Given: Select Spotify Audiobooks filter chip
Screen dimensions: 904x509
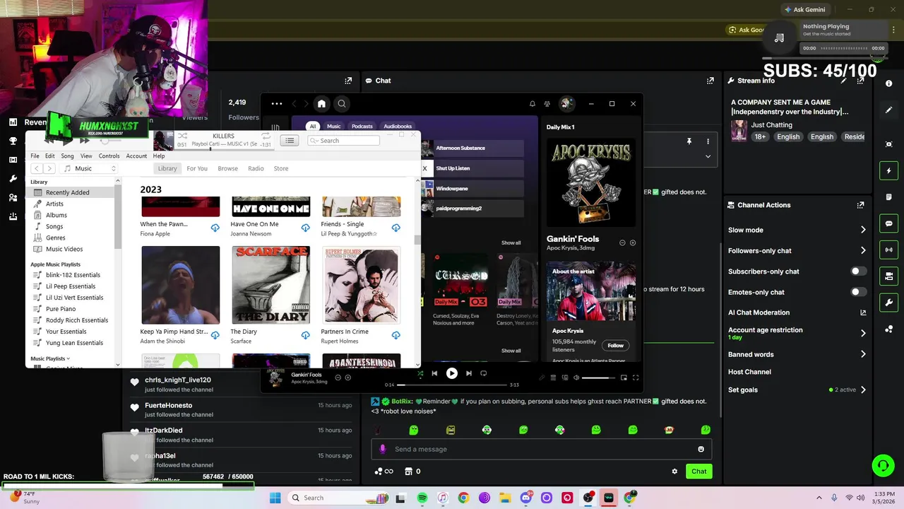Looking at the screenshot, I should point(398,127).
